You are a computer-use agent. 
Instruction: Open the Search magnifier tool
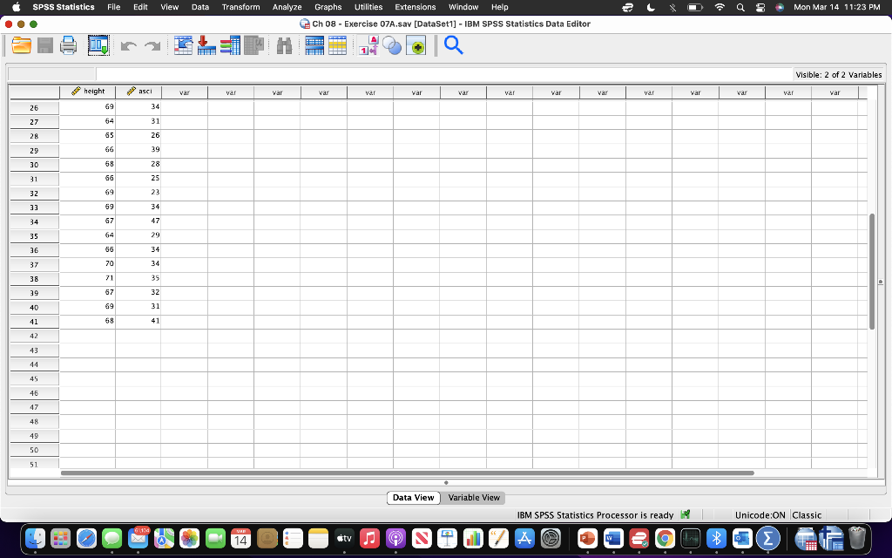(x=454, y=45)
